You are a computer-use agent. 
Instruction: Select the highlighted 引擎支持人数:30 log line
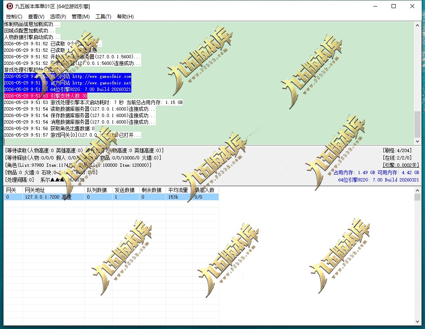(46, 96)
